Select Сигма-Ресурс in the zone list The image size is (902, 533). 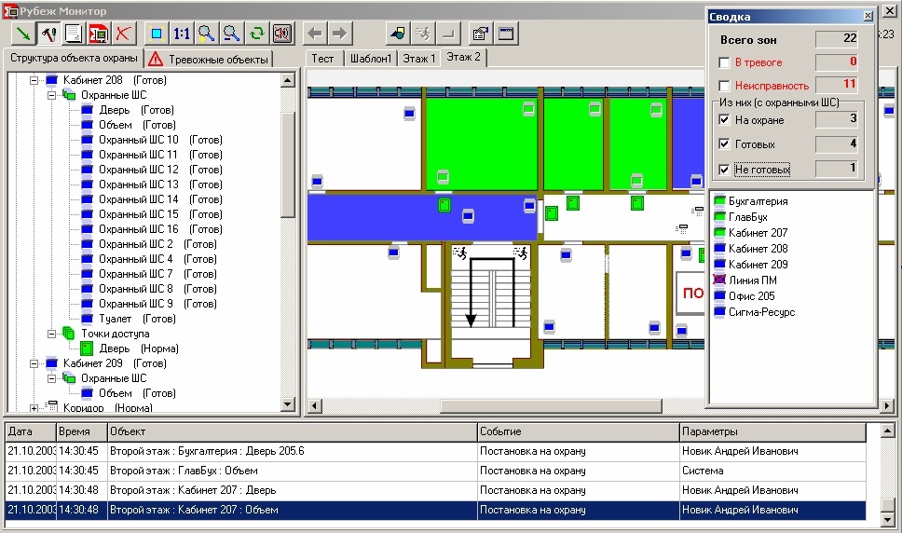click(761, 312)
